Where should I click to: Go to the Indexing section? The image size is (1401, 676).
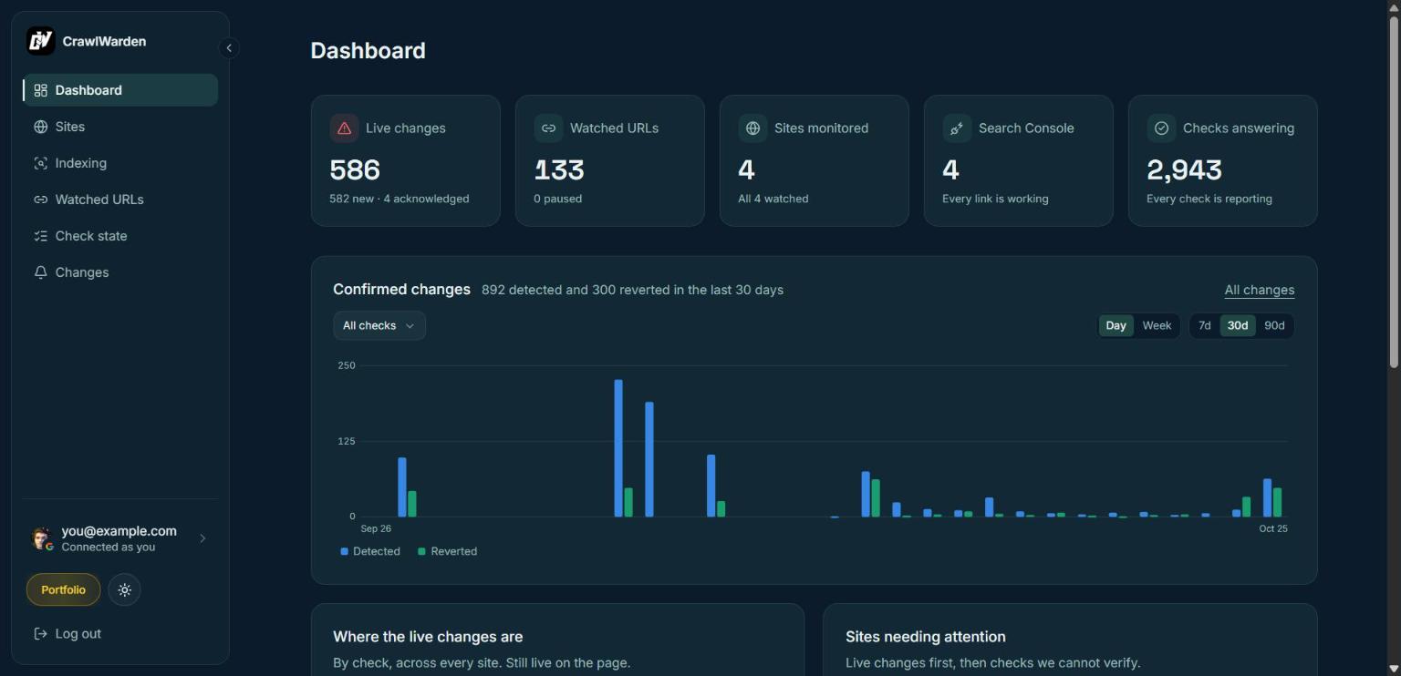pos(120,163)
